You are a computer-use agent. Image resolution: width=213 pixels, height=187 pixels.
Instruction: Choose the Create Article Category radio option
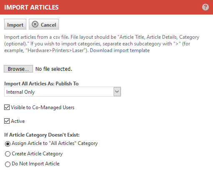pyautogui.click(x=8, y=154)
